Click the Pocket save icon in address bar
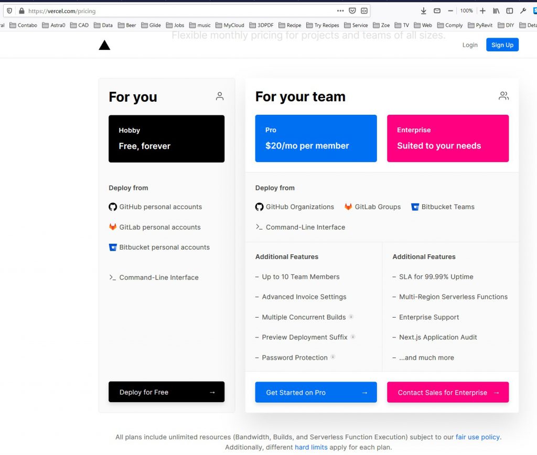The height and width of the screenshot is (455, 537). point(352,10)
